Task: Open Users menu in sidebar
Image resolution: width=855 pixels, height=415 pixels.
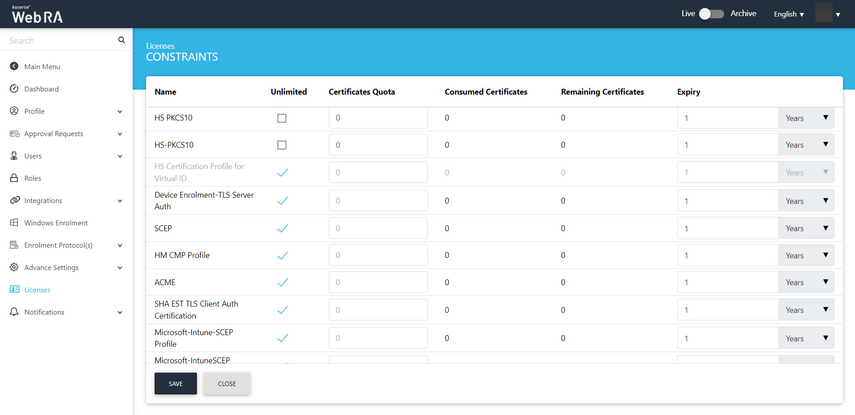Action: pos(33,156)
